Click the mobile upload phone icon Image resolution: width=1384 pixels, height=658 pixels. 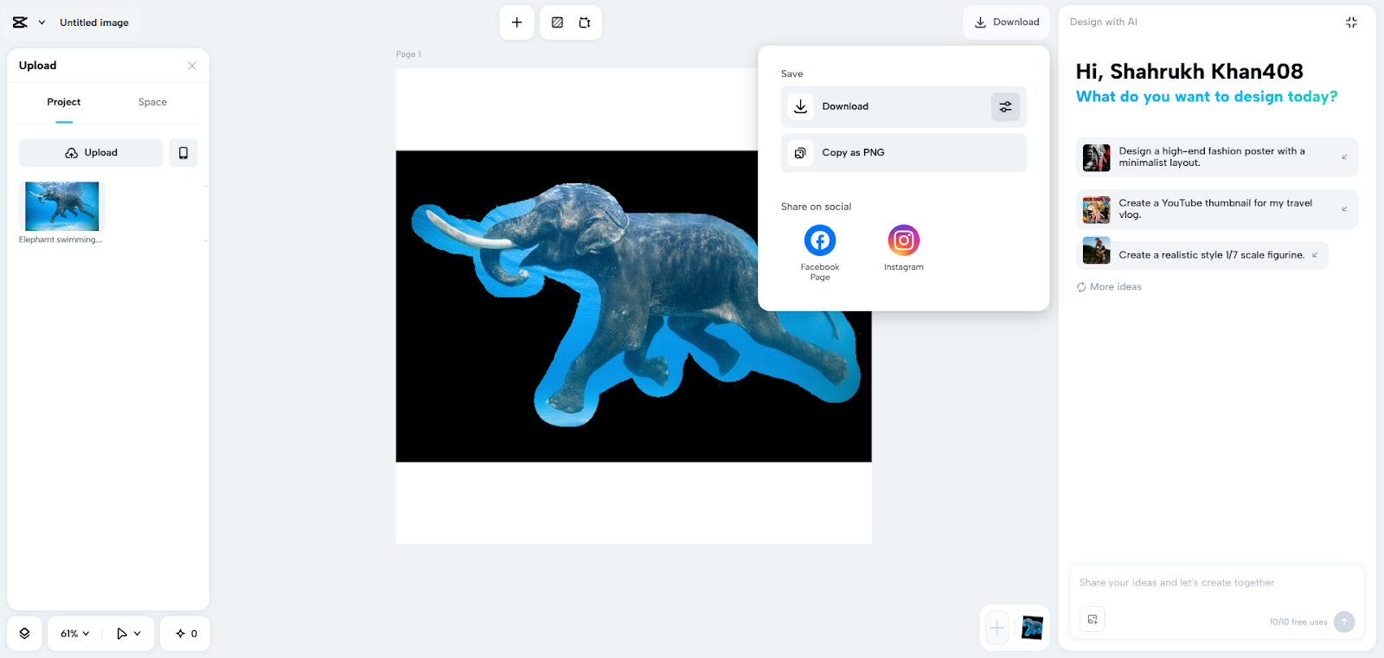coord(183,153)
